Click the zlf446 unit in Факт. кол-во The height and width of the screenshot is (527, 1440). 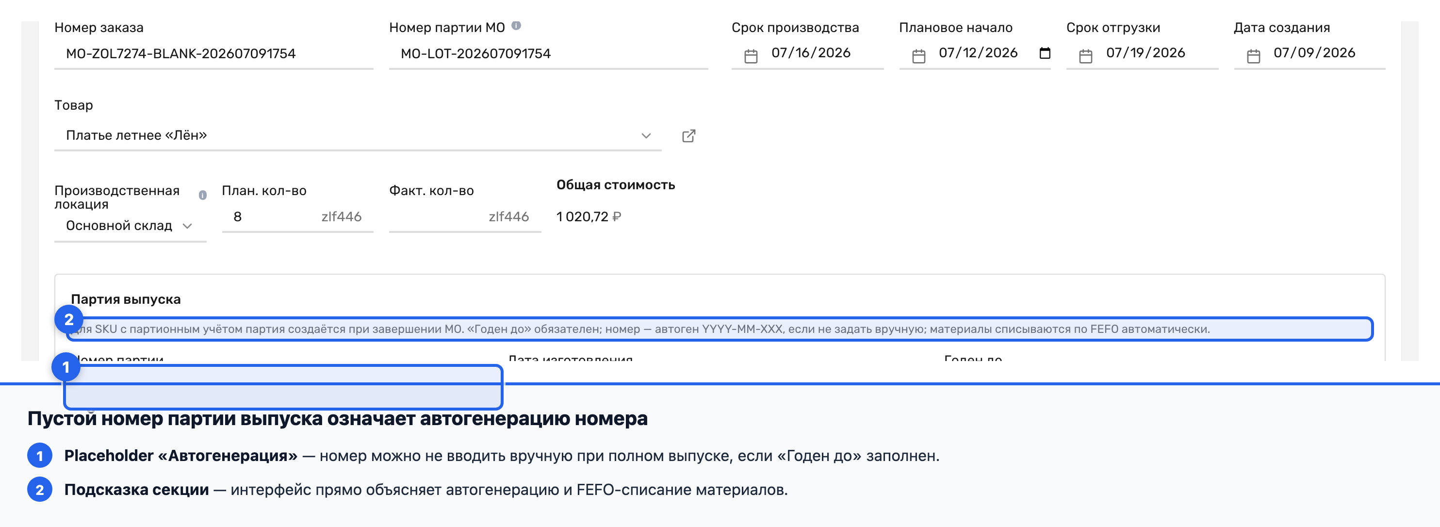click(x=508, y=217)
